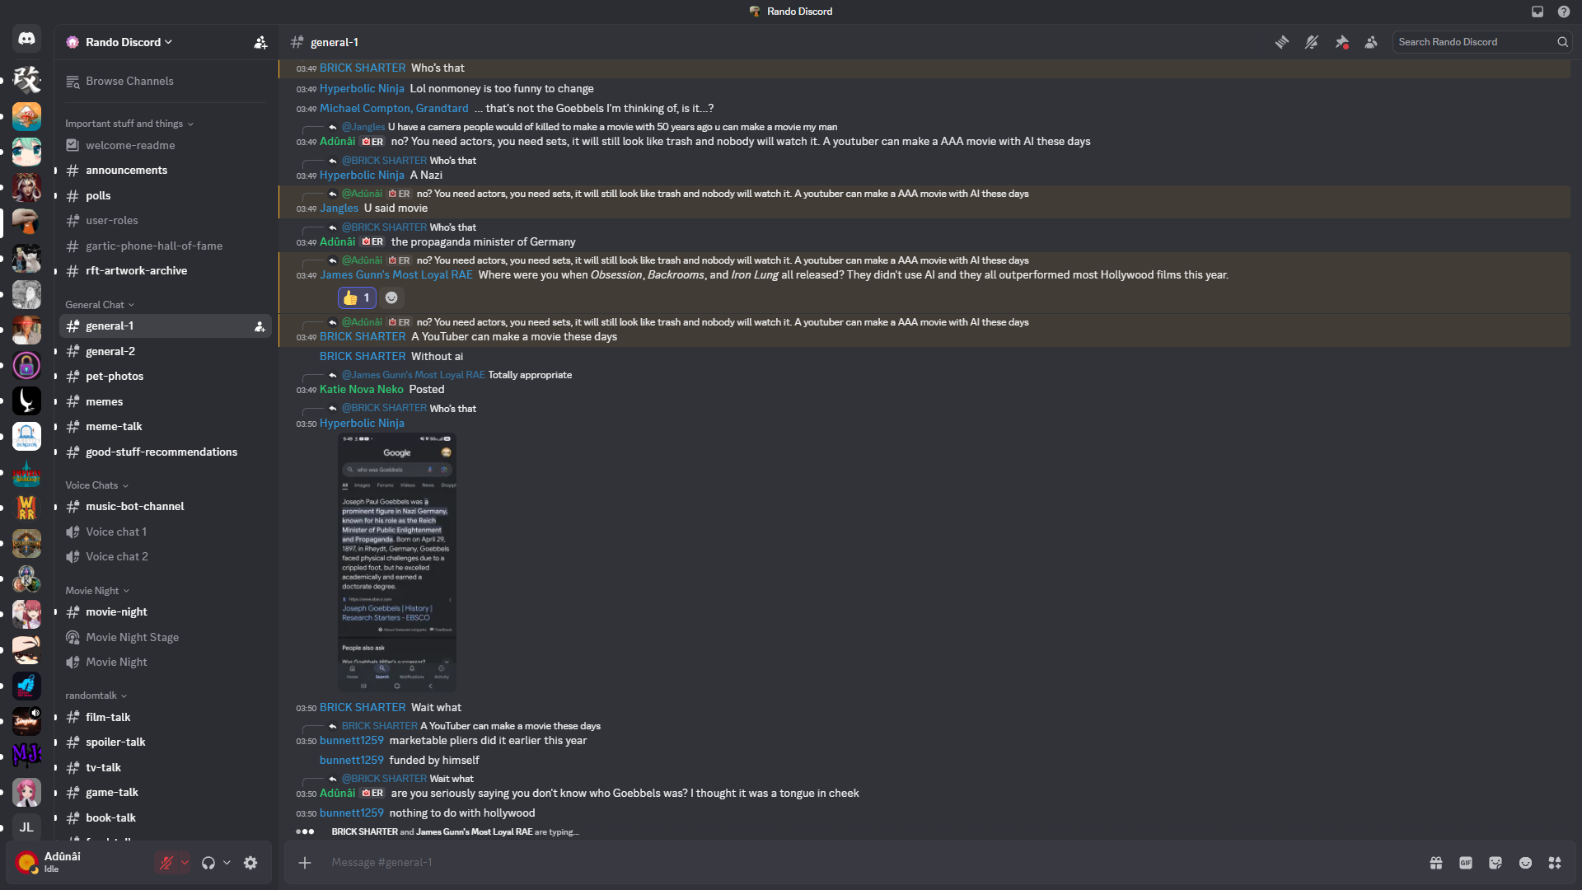
Task: Toggle deafen headphones button
Action: click(208, 863)
